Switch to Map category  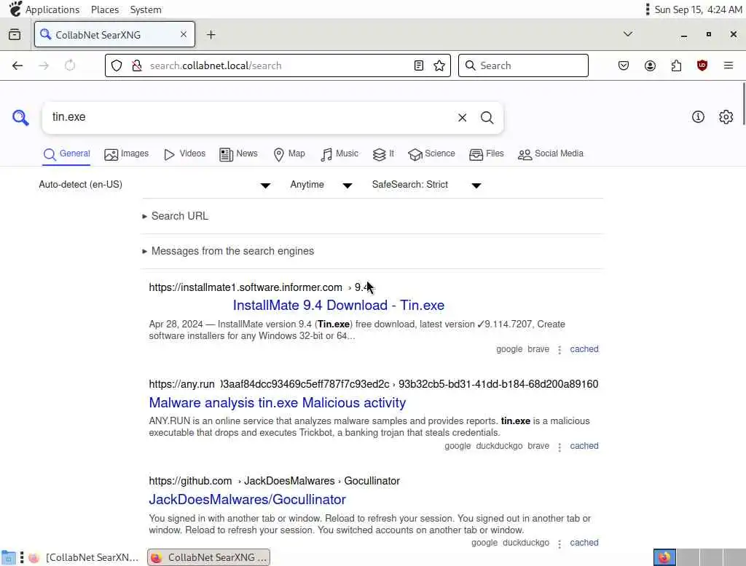[289, 154]
